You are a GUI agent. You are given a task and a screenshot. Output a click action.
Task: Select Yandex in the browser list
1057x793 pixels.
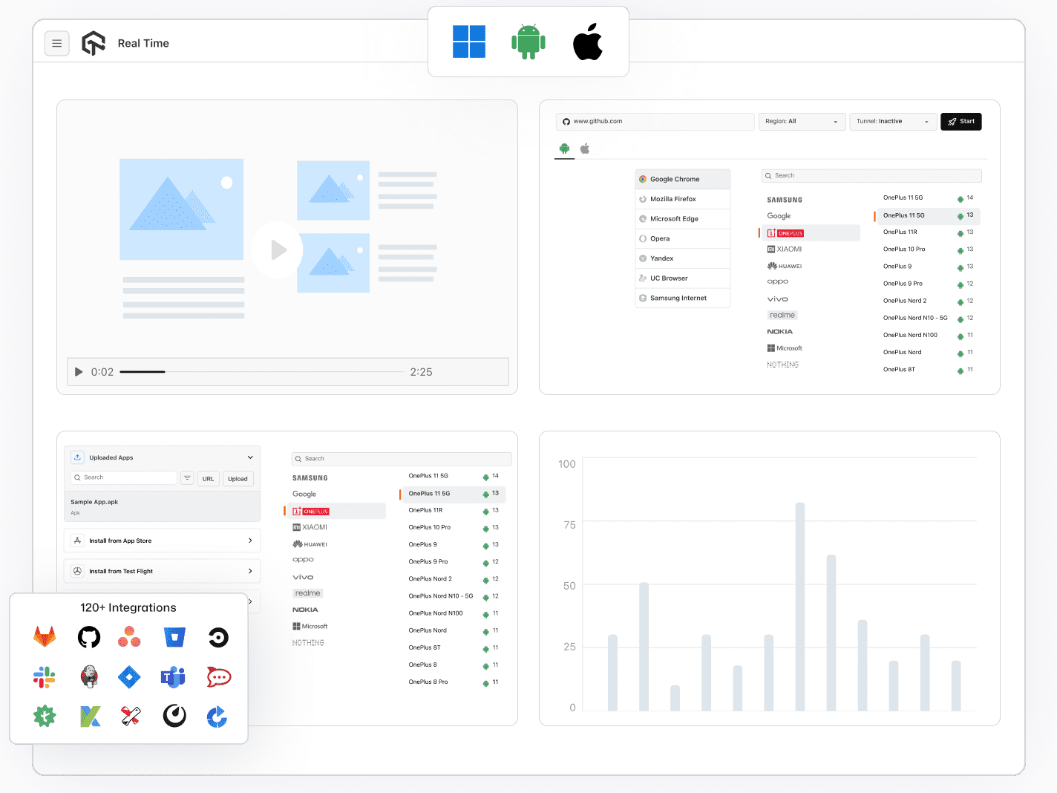click(x=683, y=258)
